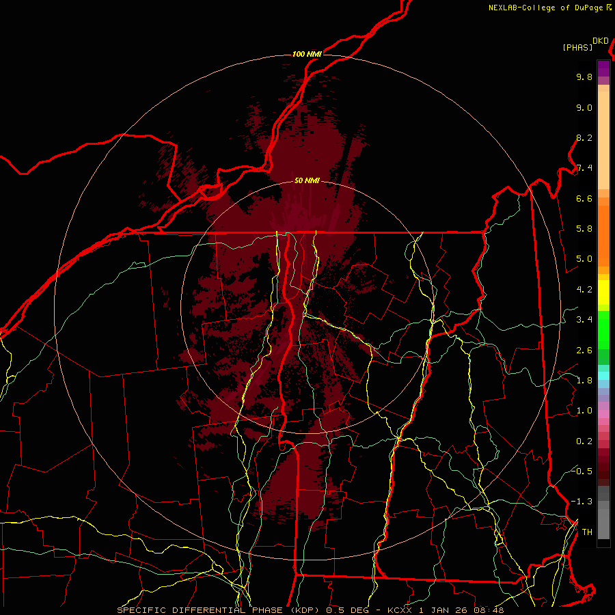Click the 1.0 legend value
The width and height of the screenshot is (615, 615).
(584, 411)
